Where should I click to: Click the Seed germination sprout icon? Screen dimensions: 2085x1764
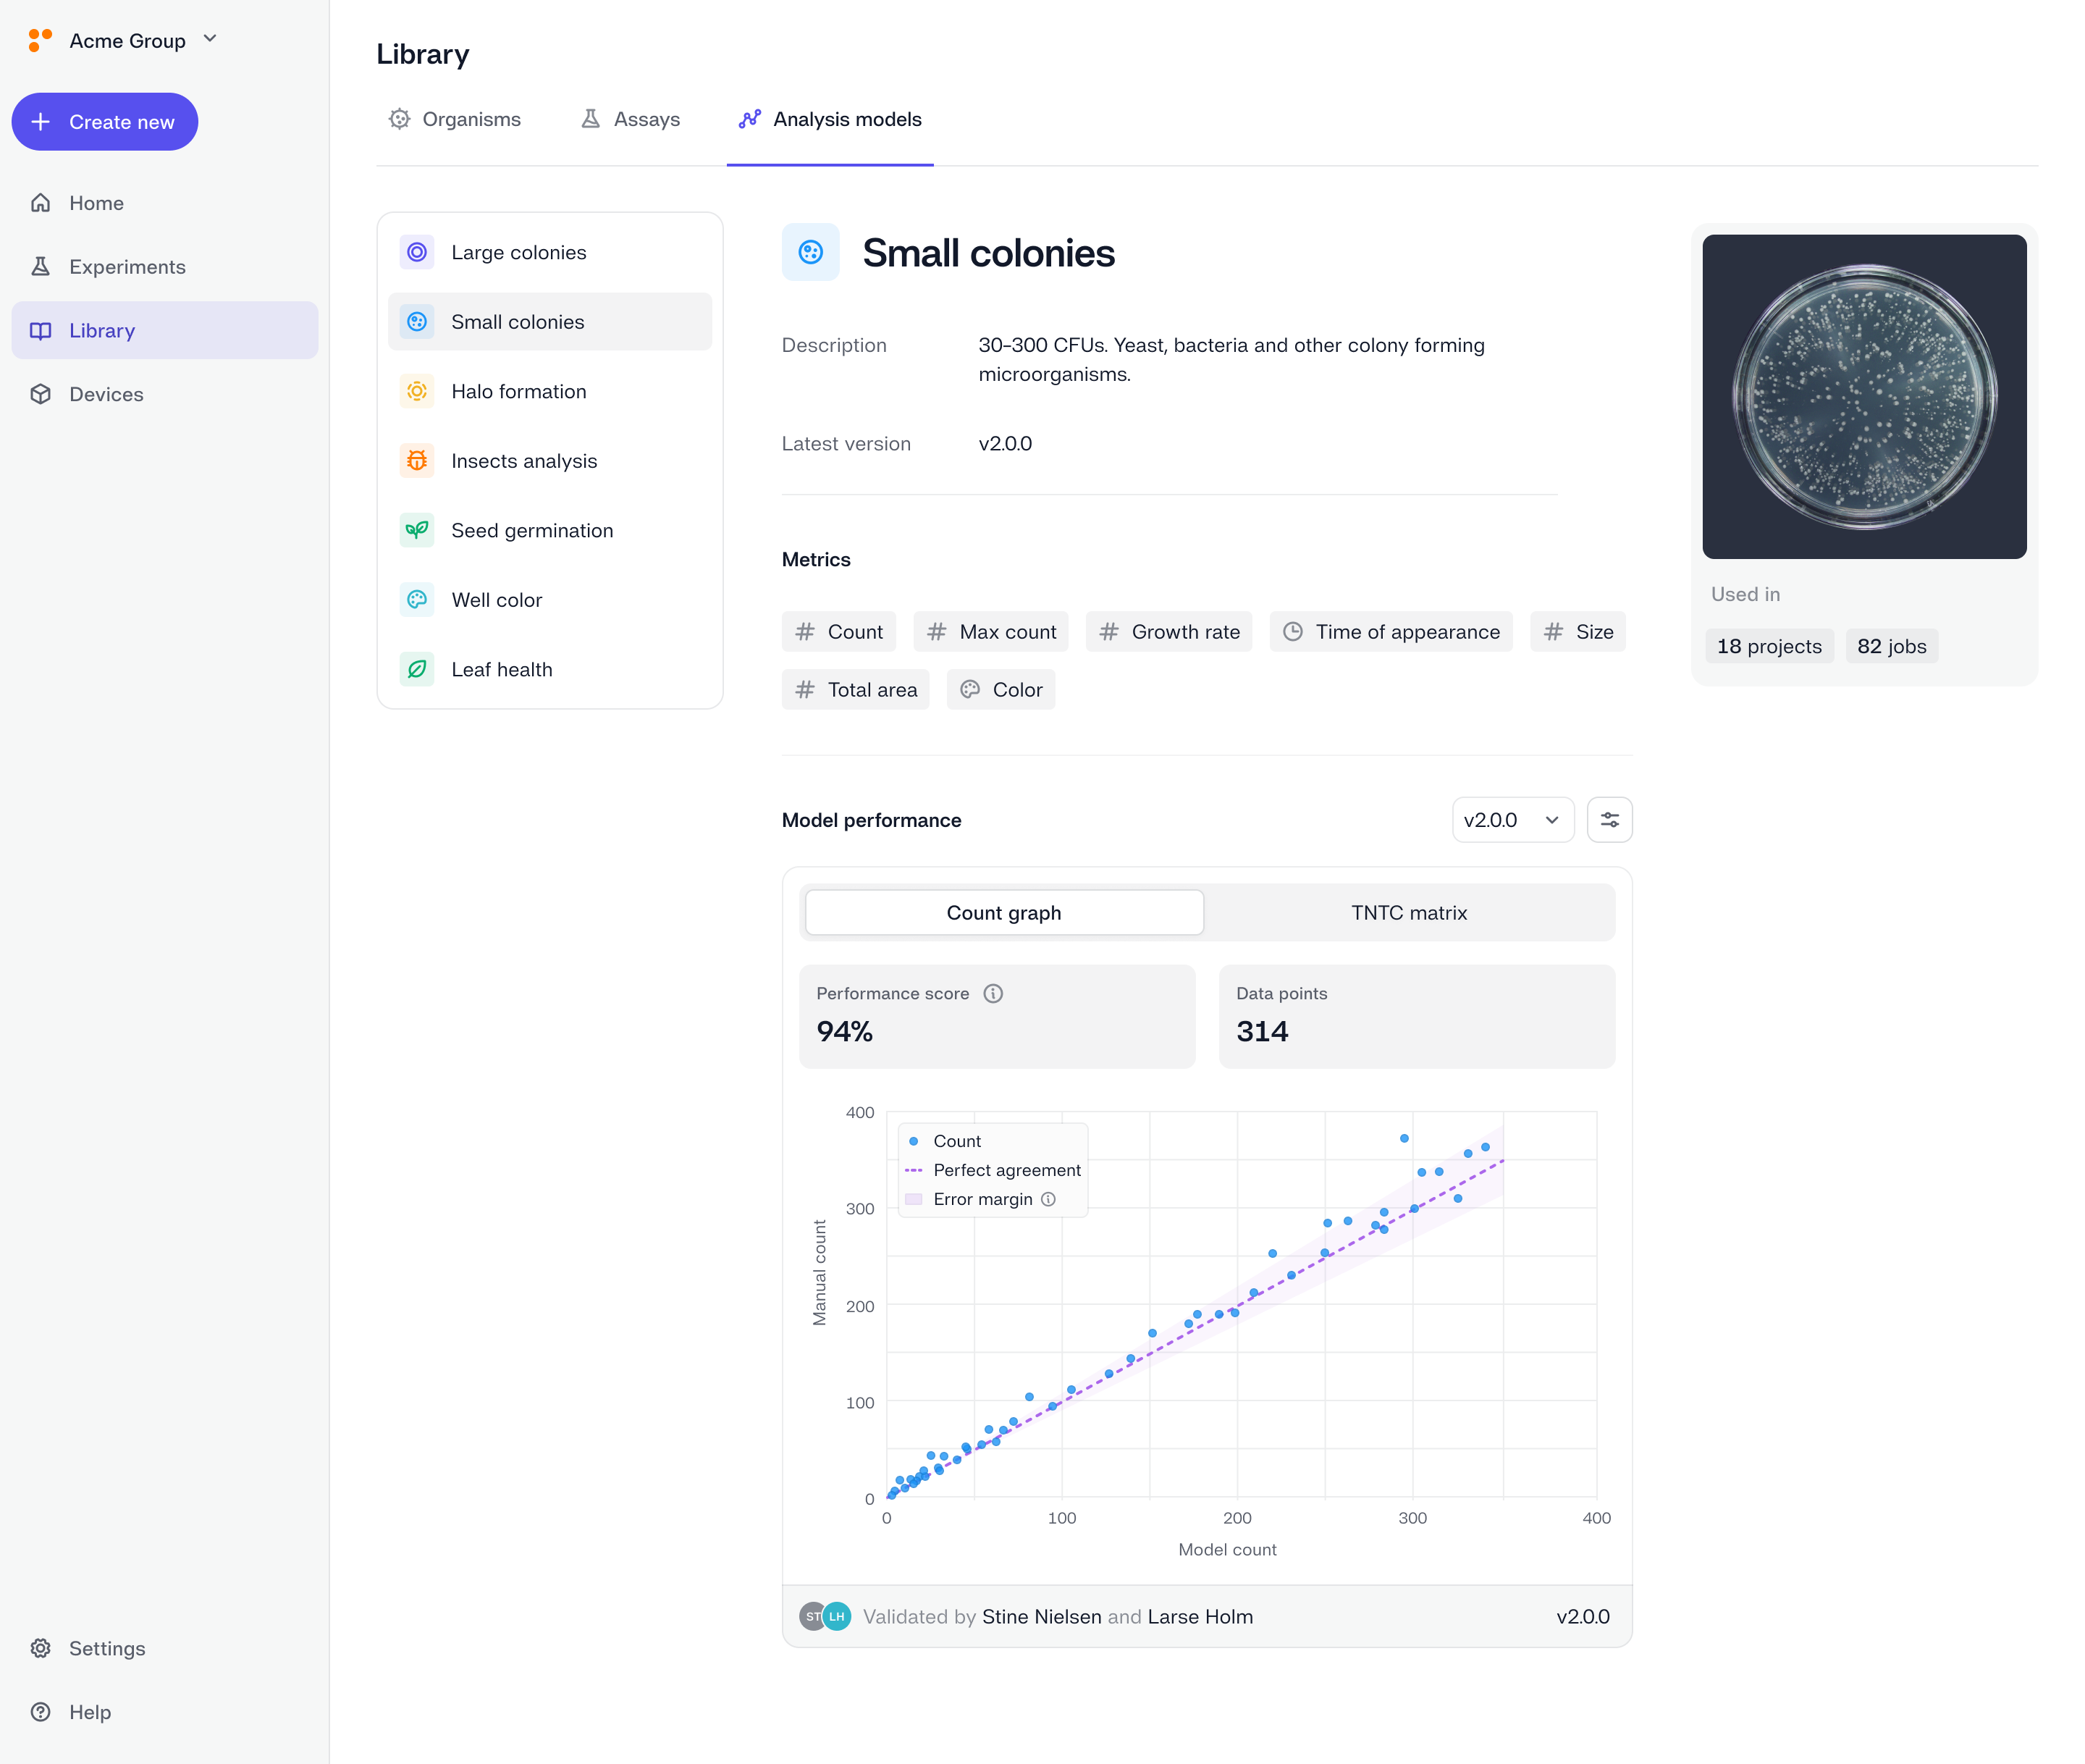[417, 530]
